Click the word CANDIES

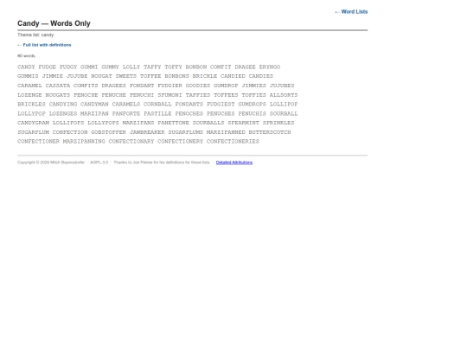point(261,76)
